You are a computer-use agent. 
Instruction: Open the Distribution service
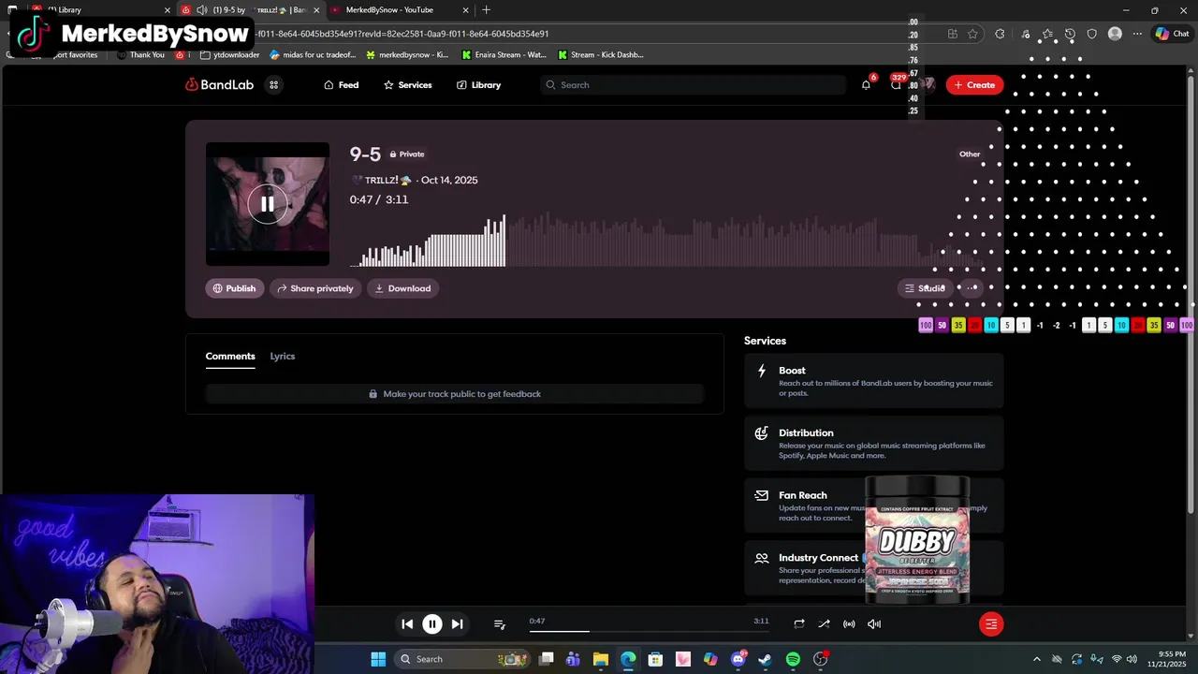(x=874, y=443)
